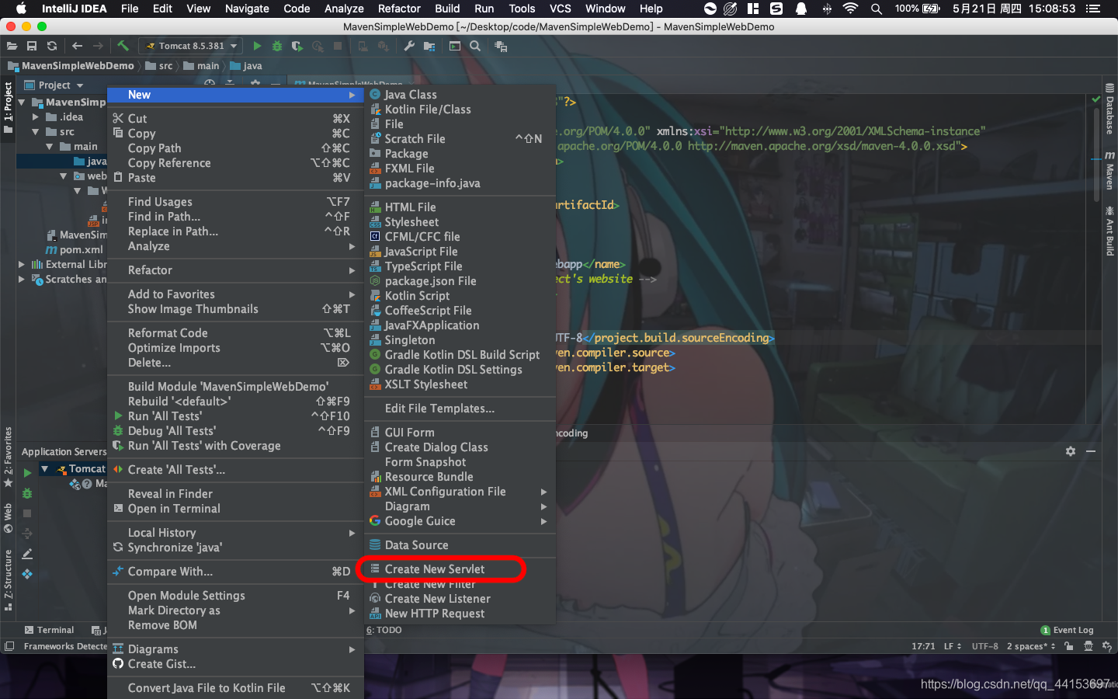The height and width of the screenshot is (699, 1118).
Task: Click the Application Servers settings gear icon
Action: (x=1071, y=451)
